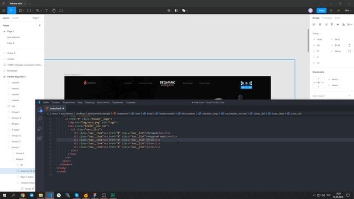Click the Share button in Figma
This screenshot has width=354, height=199.
(321, 11)
